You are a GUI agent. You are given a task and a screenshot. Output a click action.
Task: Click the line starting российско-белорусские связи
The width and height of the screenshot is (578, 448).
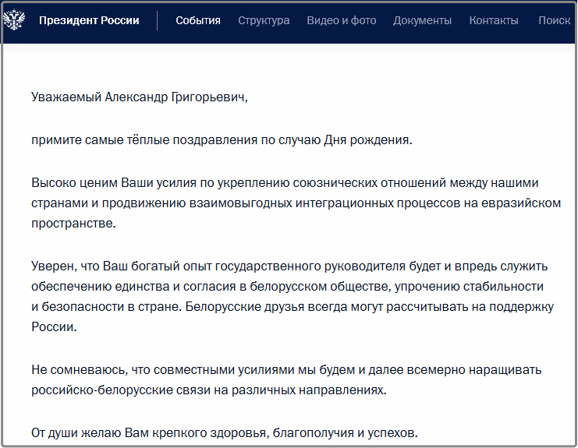(208, 390)
